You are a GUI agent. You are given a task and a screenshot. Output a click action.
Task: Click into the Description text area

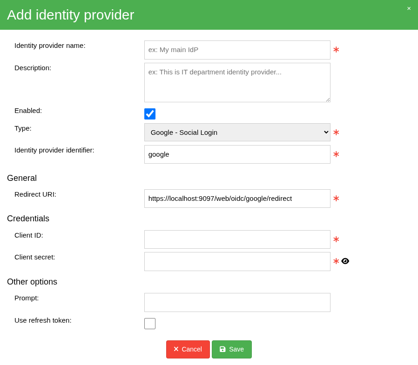tap(237, 82)
